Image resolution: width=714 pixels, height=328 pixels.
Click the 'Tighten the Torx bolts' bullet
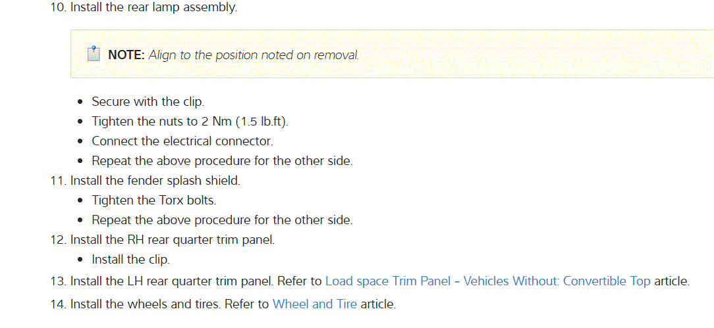tap(153, 200)
